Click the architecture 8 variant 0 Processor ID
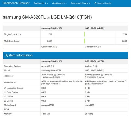 click(62, 82)
